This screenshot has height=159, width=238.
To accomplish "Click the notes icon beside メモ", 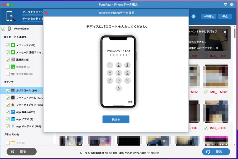I will (x=13, y=143).
